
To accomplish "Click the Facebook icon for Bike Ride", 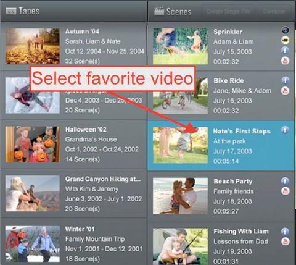I will pos(286,80).
